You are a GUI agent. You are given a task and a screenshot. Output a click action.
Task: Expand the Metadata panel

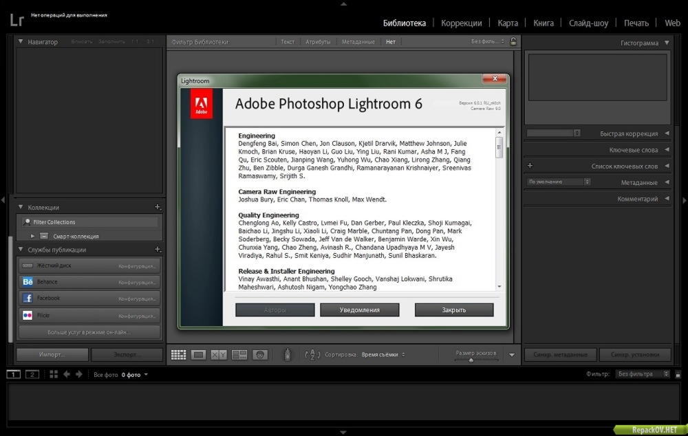tap(667, 182)
